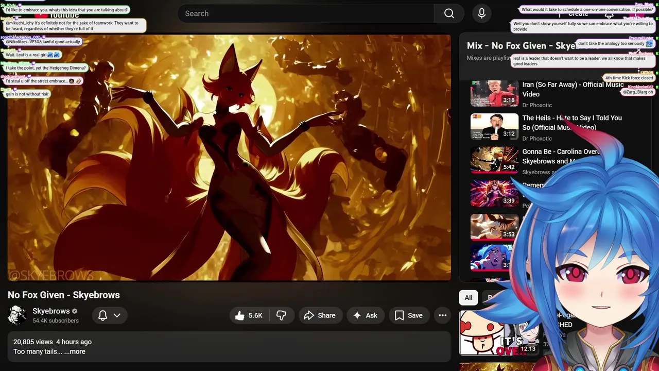659x371 pixels.
Task: Click into the Search input field
Action: (306, 13)
